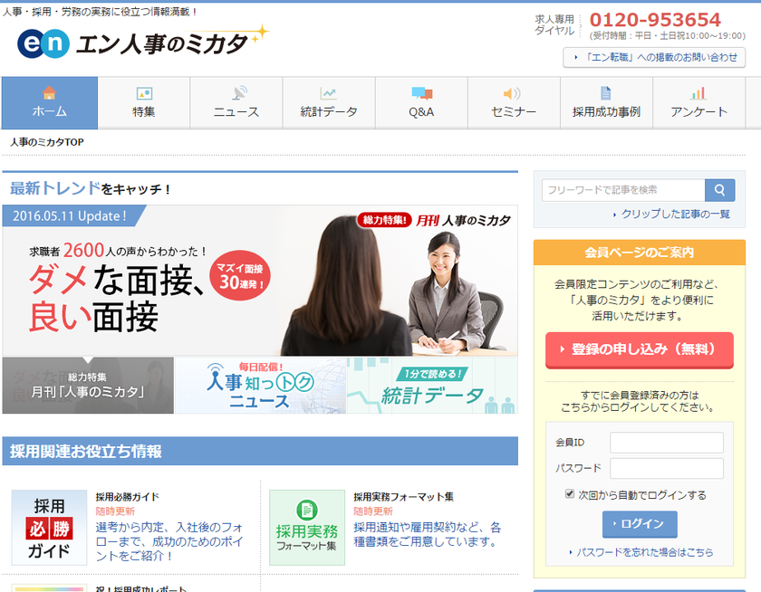Image resolution: width=761 pixels, height=592 pixels.
Task: Click the speech bubble icon on Q&A tab
Action: pos(420,93)
